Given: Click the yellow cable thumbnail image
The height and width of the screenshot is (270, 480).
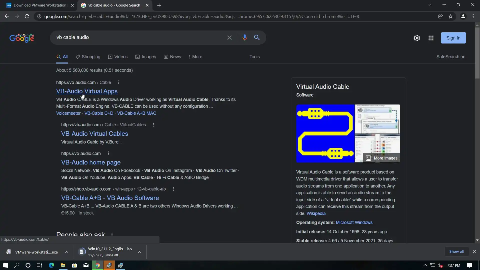Looking at the screenshot, I should [325, 133].
